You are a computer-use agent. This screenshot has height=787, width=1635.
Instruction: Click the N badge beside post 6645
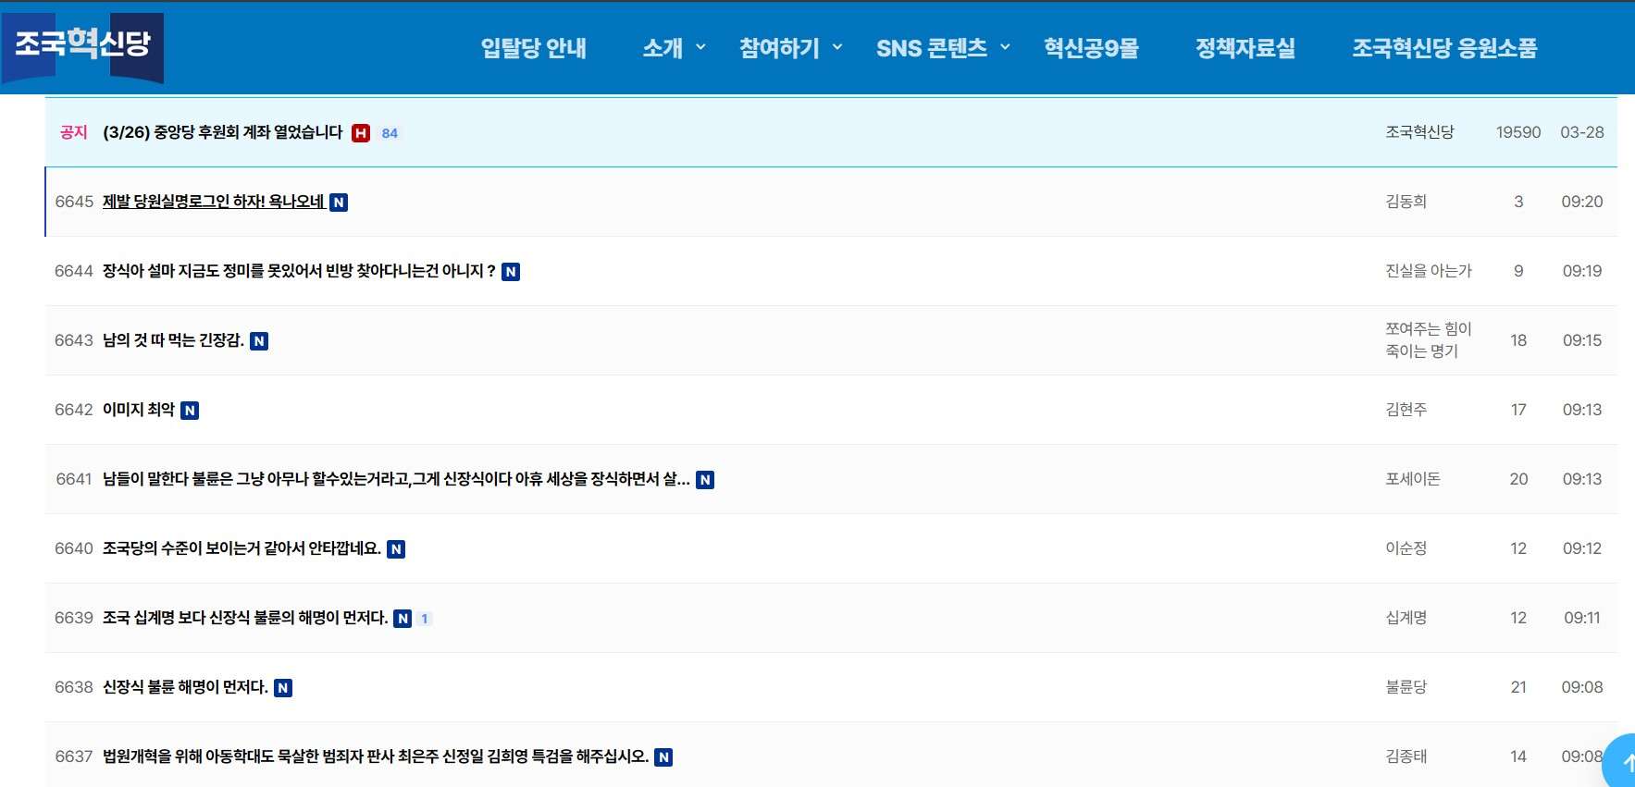[x=339, y=203]
